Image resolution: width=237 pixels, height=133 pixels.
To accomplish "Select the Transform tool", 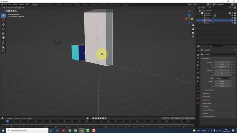I will 3,38.
